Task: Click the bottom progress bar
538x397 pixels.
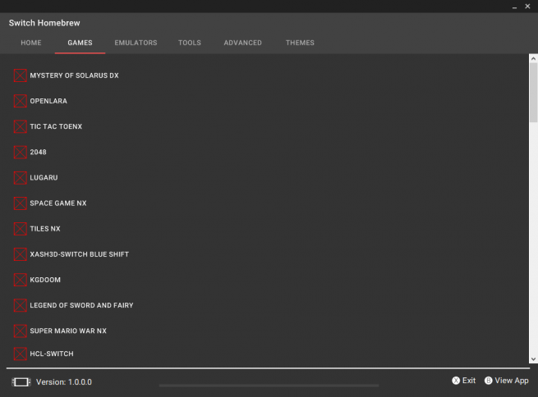Action: [269, 384]
